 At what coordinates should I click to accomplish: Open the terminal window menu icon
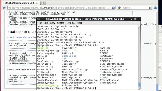tap(39, 19)
